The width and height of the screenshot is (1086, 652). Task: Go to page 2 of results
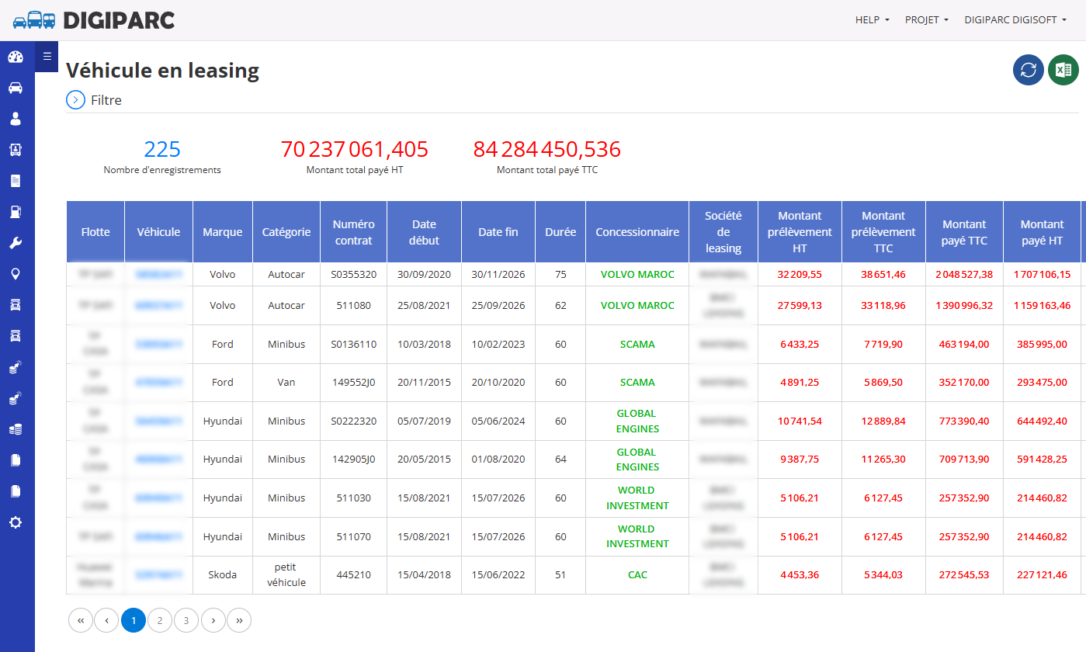tap(160, 620)
